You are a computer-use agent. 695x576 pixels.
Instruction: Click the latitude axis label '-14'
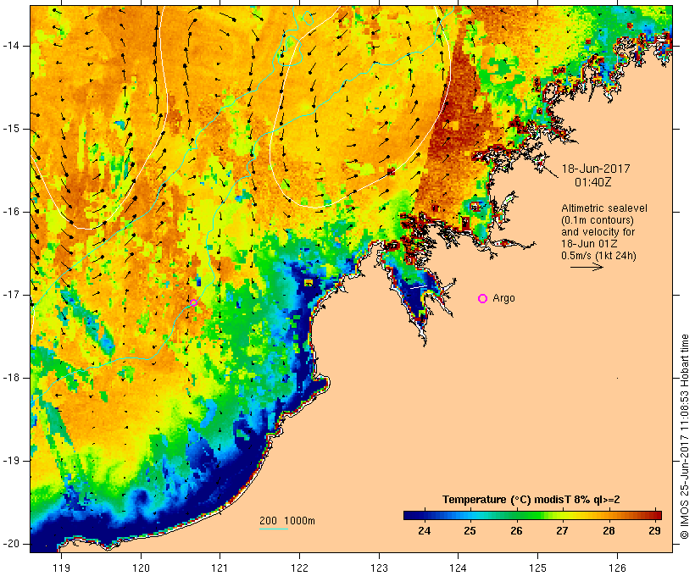coord(11,46)
